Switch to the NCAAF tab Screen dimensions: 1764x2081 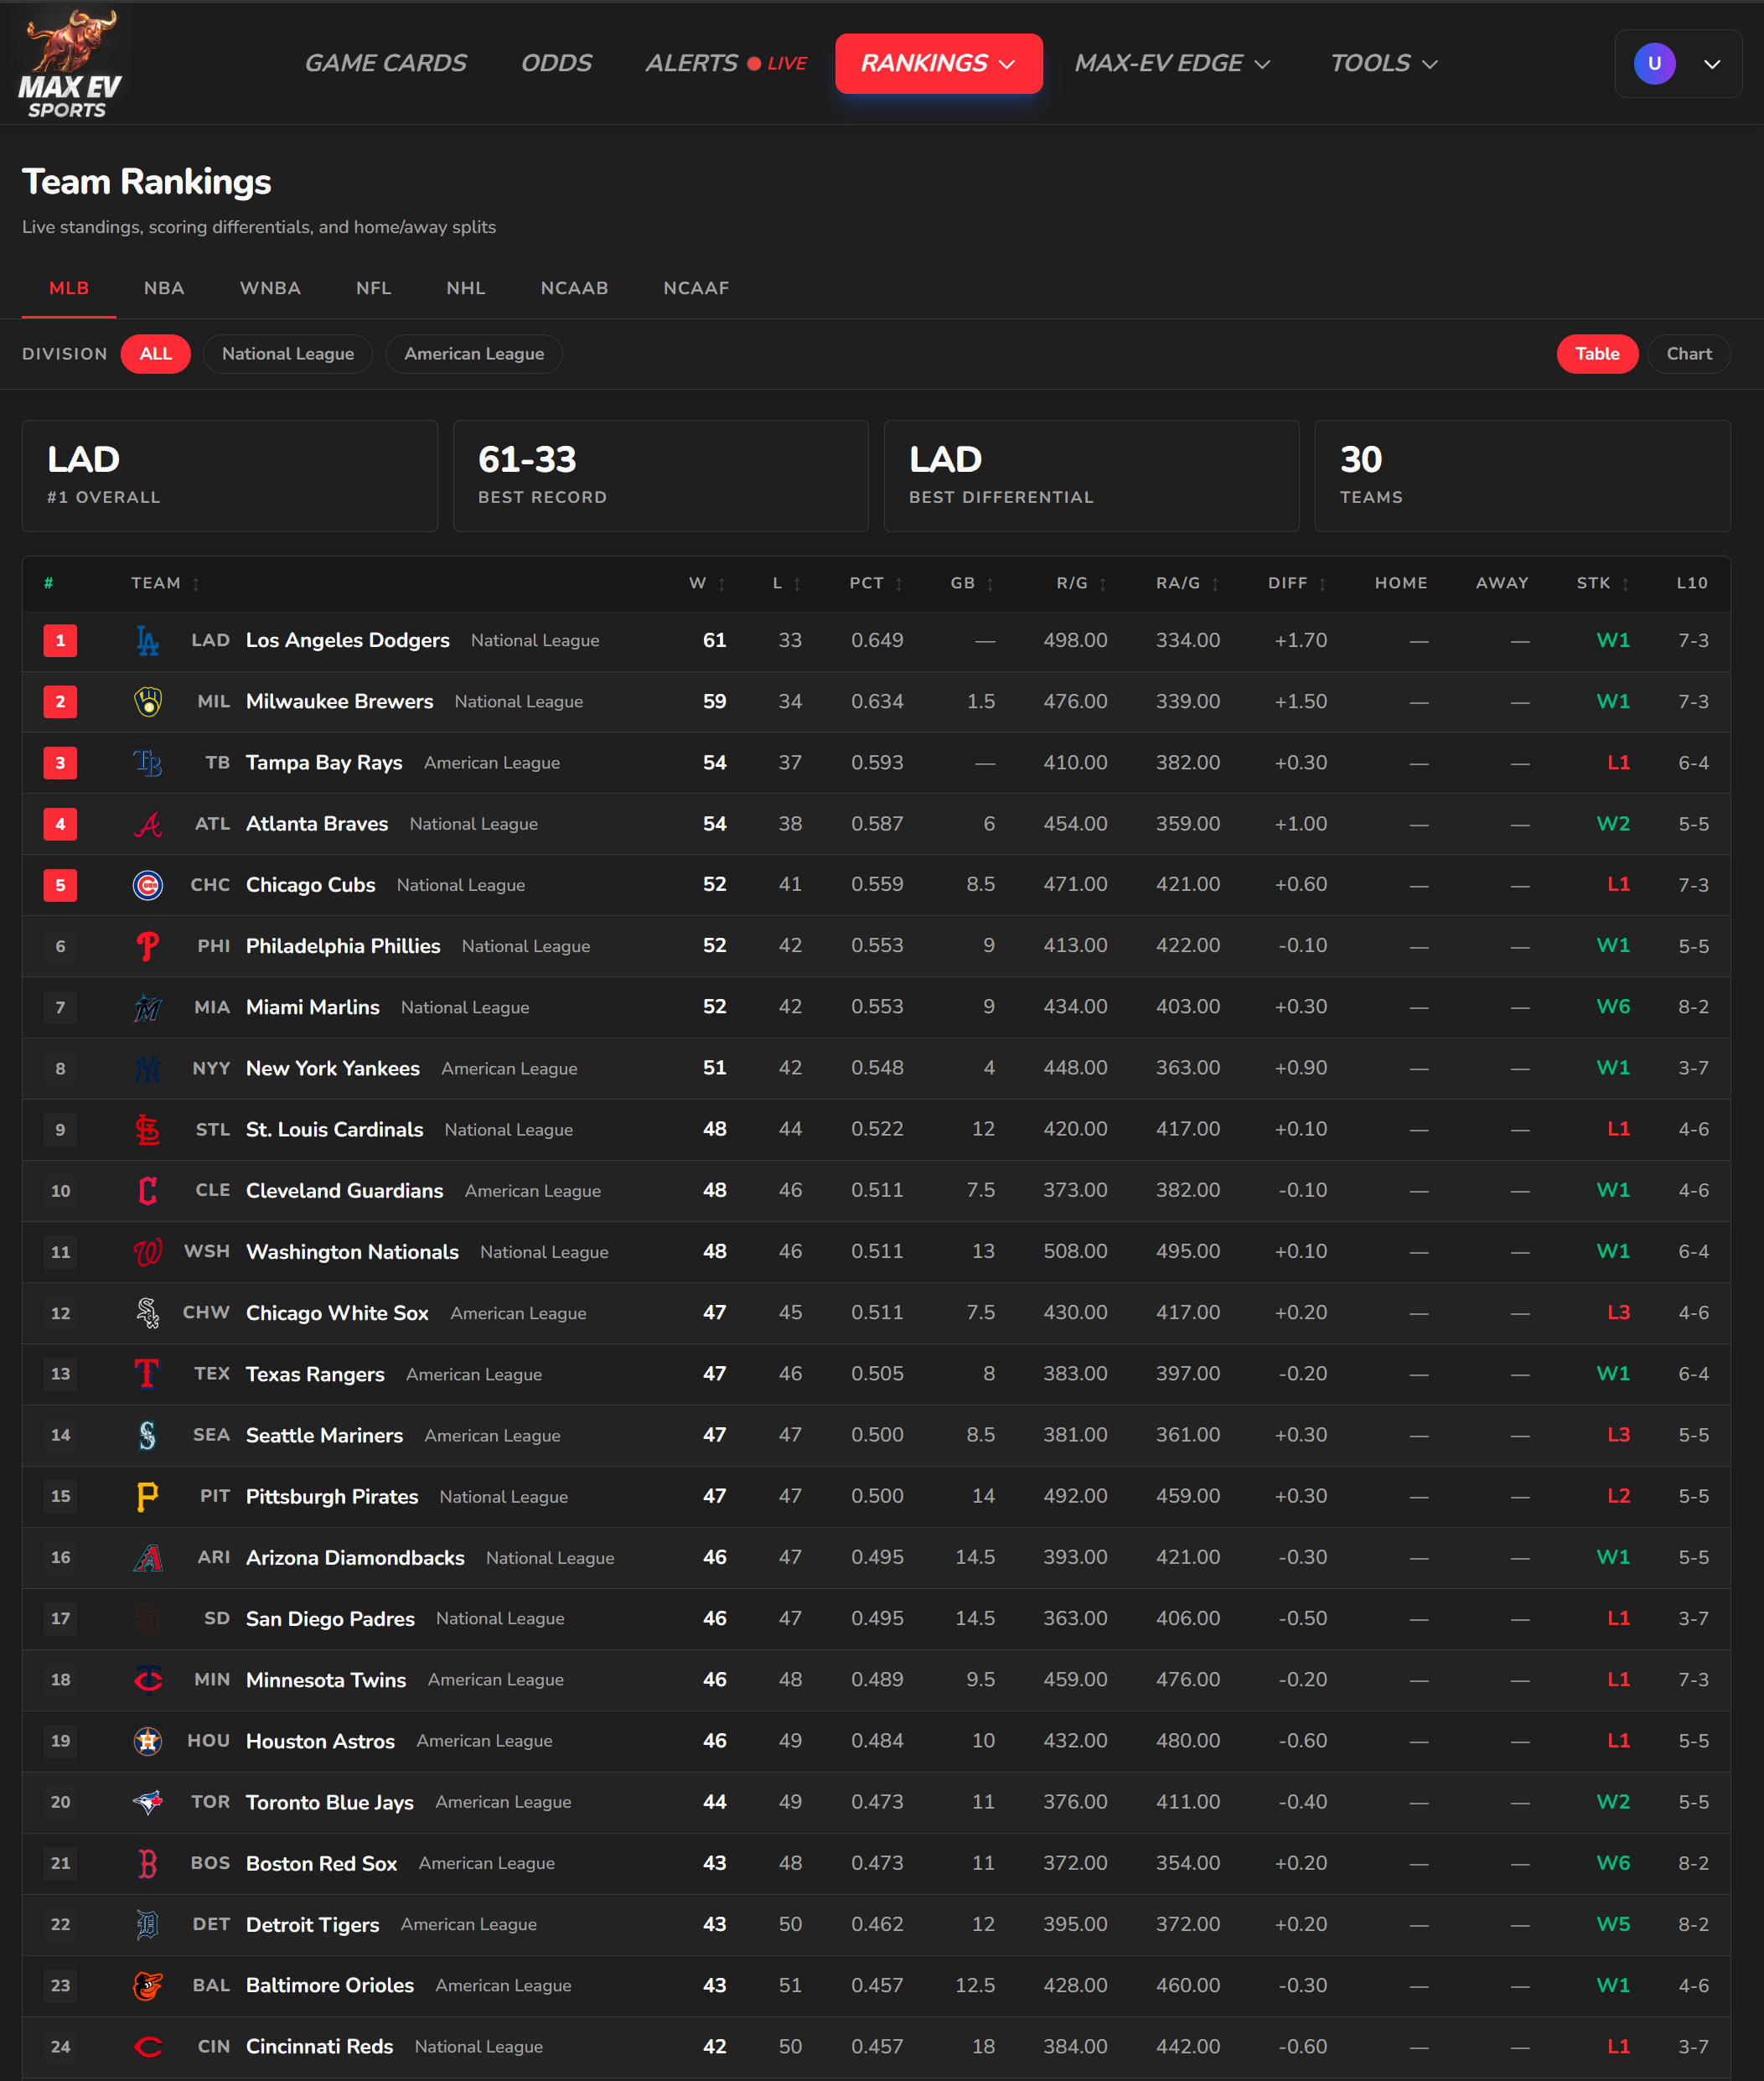point(696,288)
